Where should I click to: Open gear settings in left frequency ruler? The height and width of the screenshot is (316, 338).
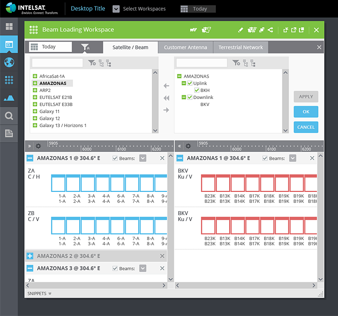click(x=39, y=146)
